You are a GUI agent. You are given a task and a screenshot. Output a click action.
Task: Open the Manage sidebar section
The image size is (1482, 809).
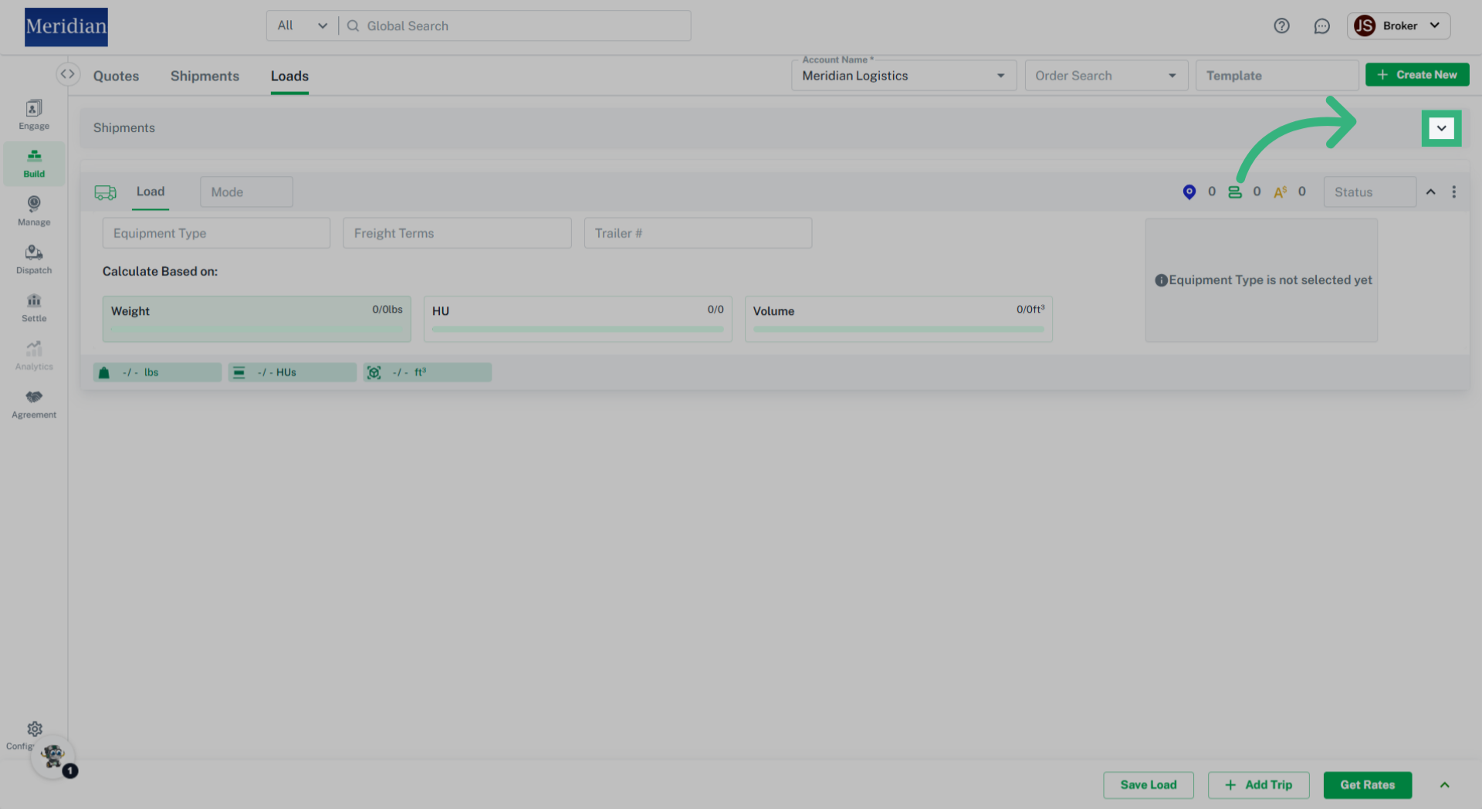coord(33,211)
